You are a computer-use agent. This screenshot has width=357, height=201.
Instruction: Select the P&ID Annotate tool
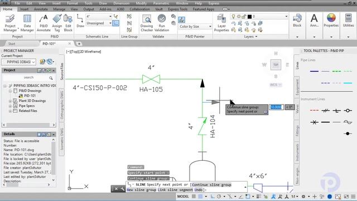click(x=44, y=23)
